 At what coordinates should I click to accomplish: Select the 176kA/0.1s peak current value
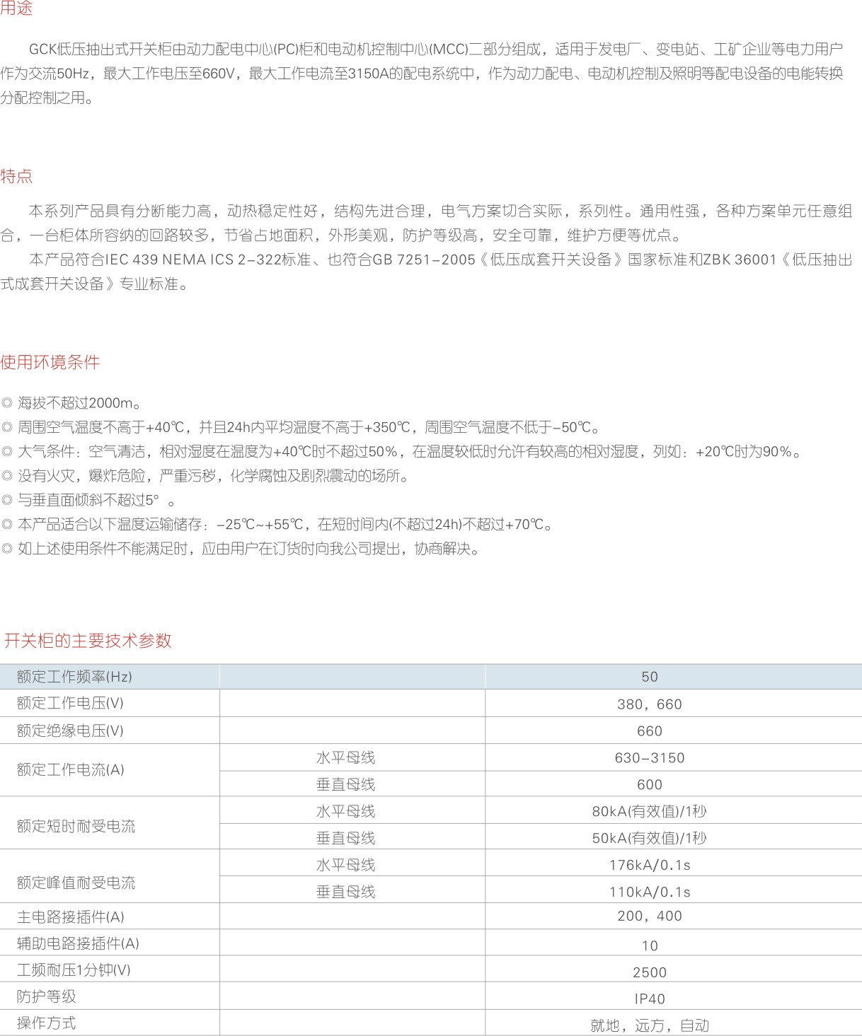pyautogui.click(x=649, y=866)
